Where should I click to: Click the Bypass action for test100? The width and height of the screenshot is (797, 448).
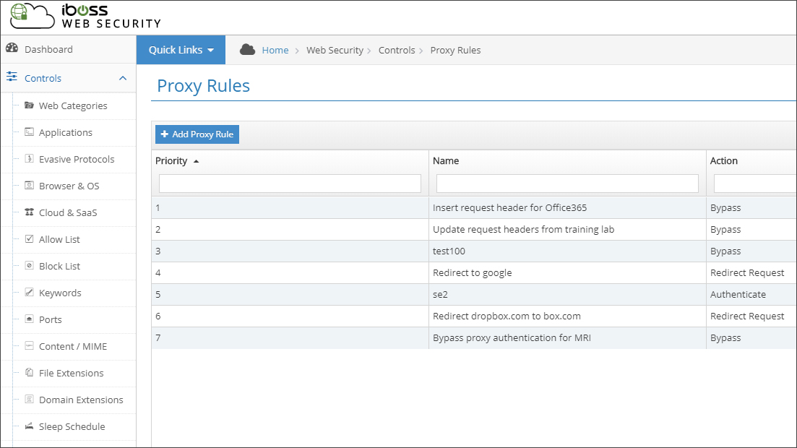725,251
